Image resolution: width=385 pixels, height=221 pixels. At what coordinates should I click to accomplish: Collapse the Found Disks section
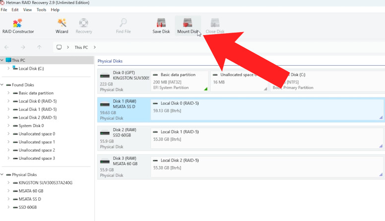(2, 85)
